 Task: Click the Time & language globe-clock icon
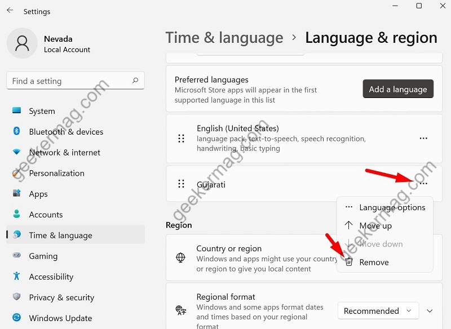click(17, 235)
